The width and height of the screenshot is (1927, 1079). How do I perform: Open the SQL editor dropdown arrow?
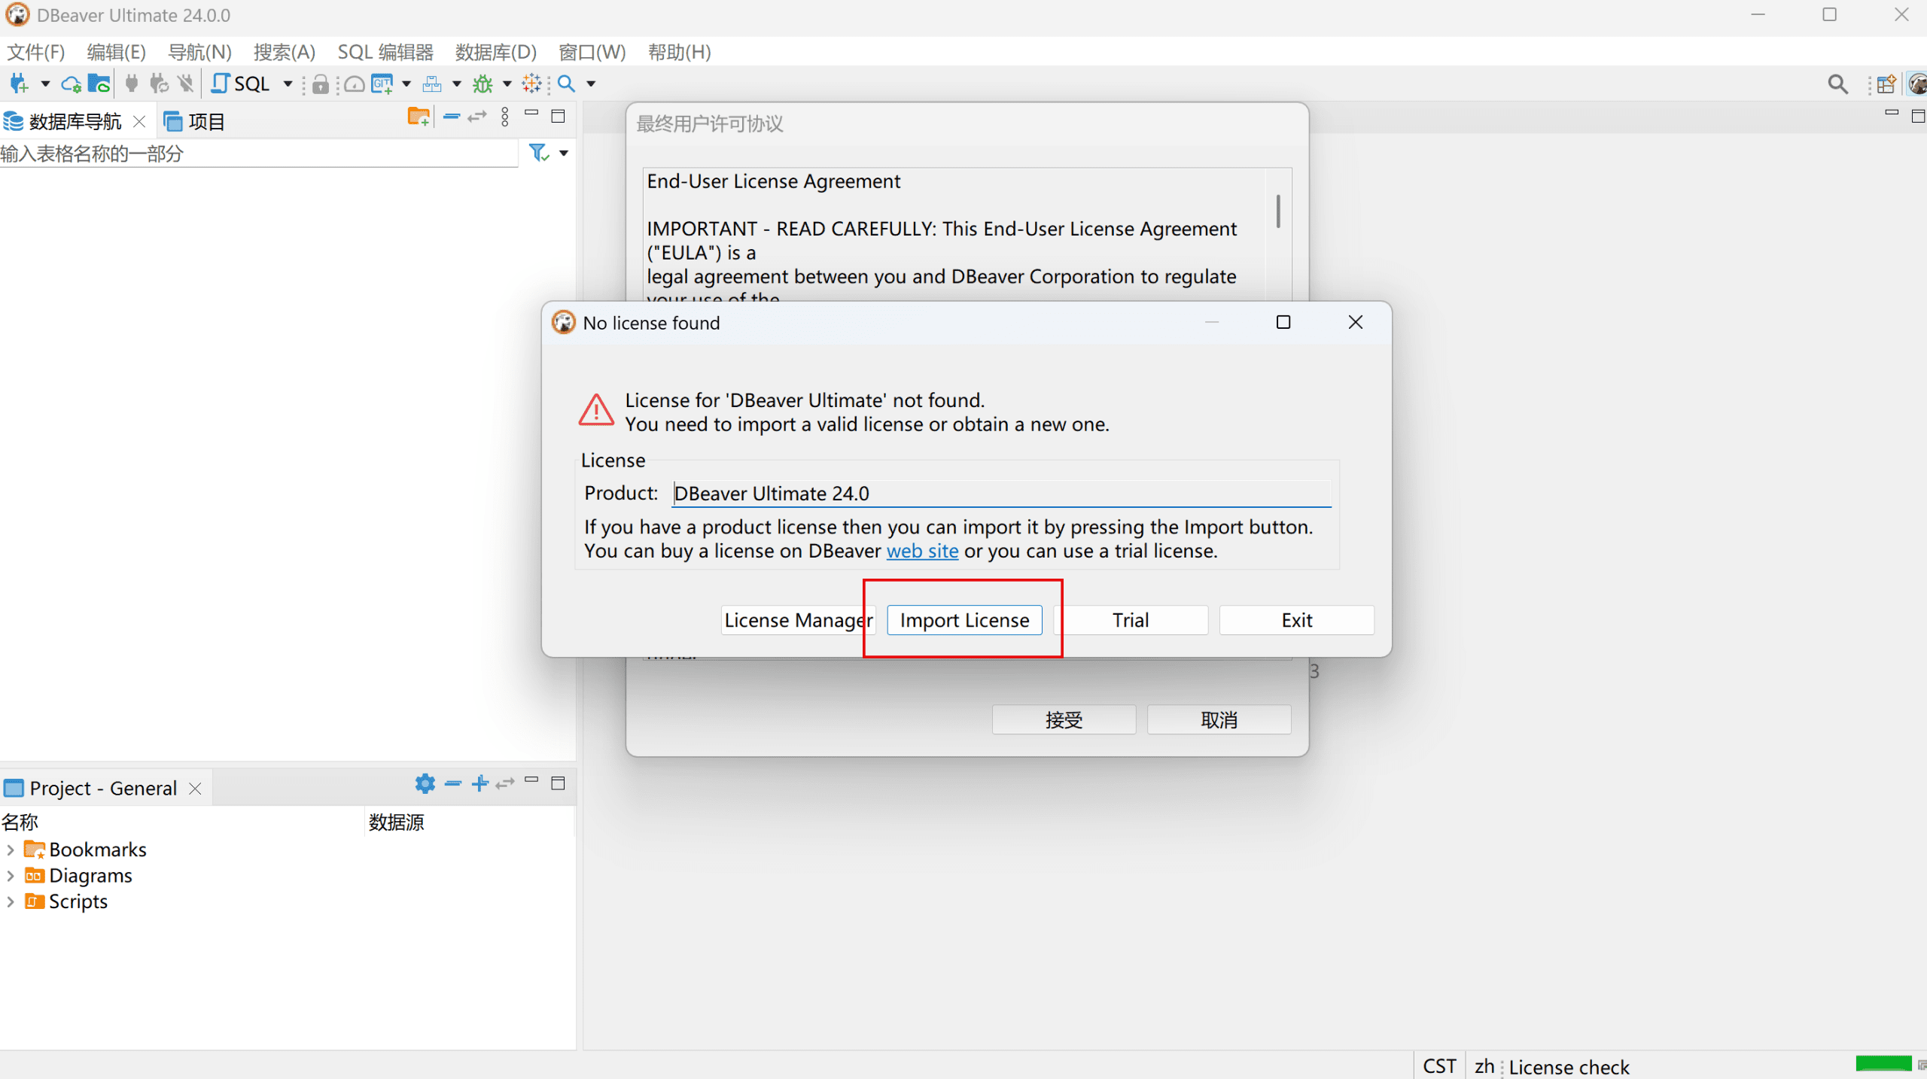(x=288, y=84)
